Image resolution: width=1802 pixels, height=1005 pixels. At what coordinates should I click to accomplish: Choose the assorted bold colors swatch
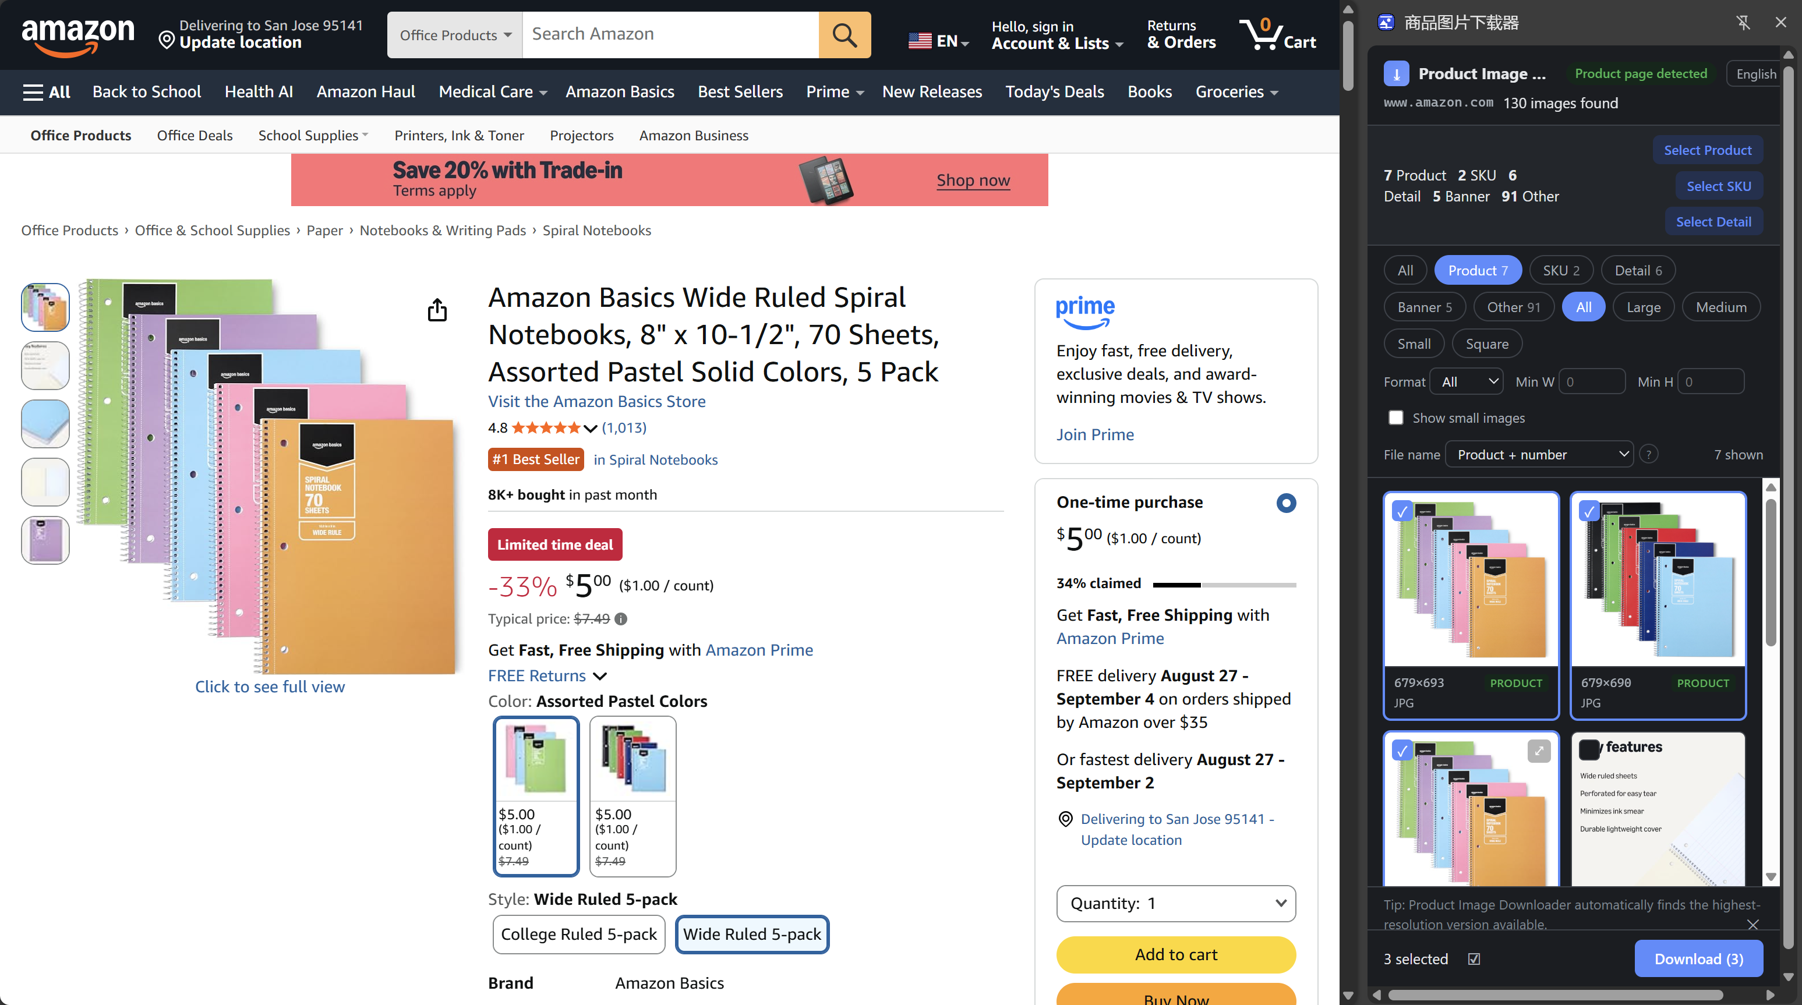(x=633, y=796)
